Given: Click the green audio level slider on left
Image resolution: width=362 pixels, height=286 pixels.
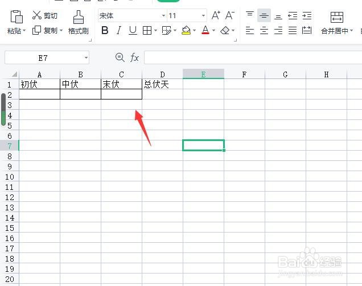Looking at the screenshot, I should [x=3, y=110].
